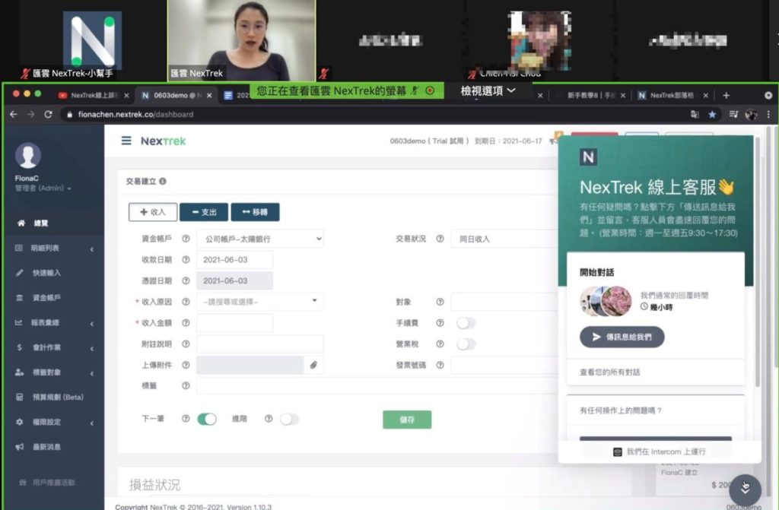The height and width of the screenshot is (510, 779).
Task: Click the NexTrek logo in the header
Action: (163, 141)
